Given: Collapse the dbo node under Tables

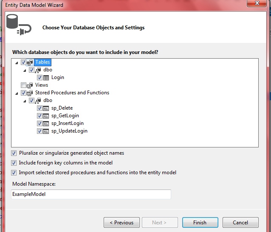Looking at the screenshot, I should (25, 71).
